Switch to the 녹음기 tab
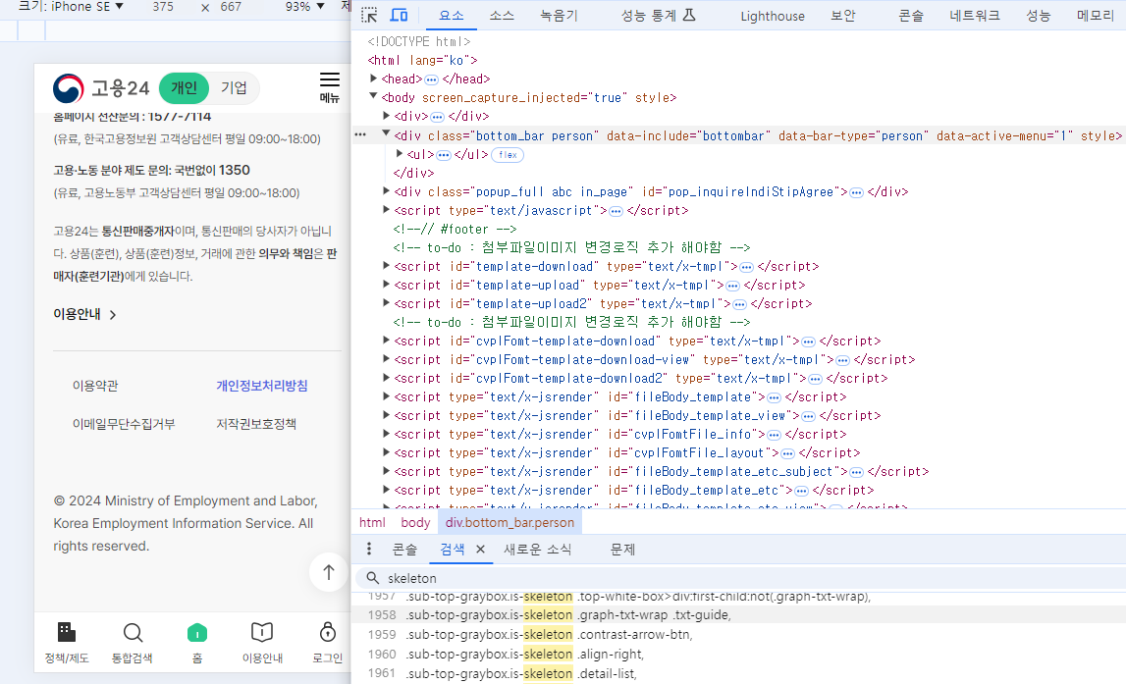Image resolution: width=1126 pixels, height=684 pixels. (559, 15)
